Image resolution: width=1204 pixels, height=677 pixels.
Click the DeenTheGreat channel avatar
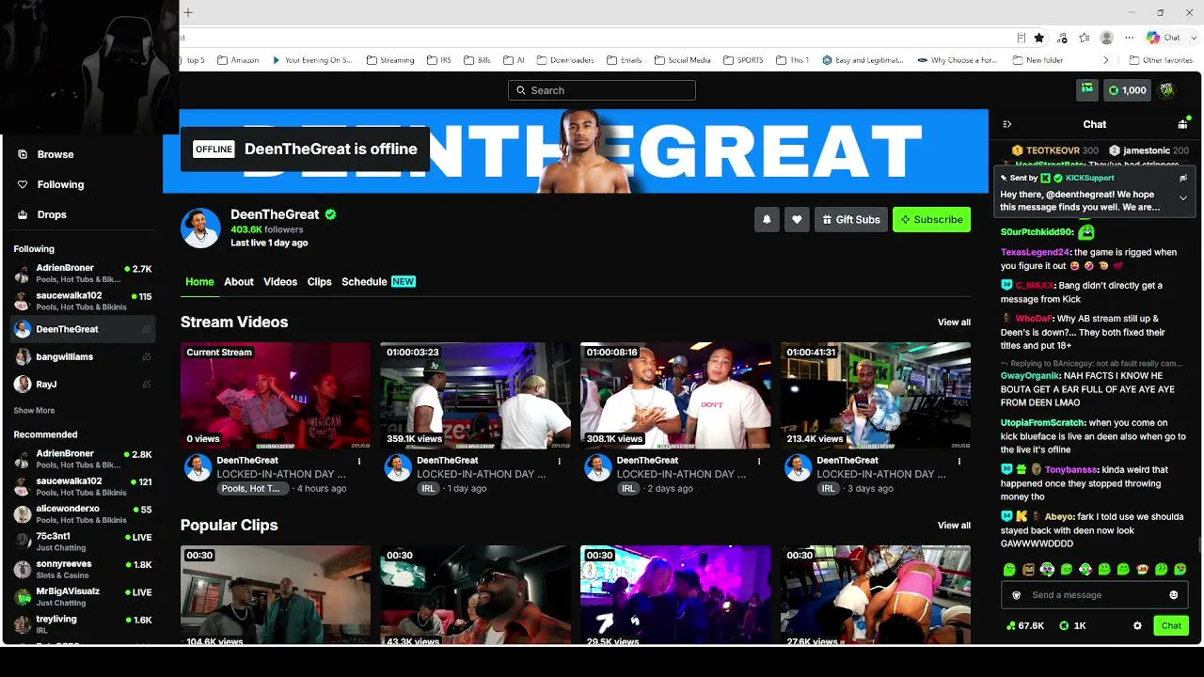point(200,228)
